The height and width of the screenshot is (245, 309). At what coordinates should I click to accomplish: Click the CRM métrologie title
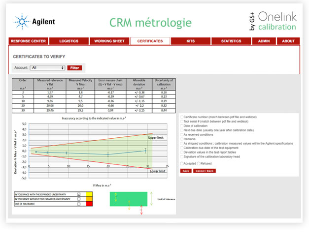(150, 23)
